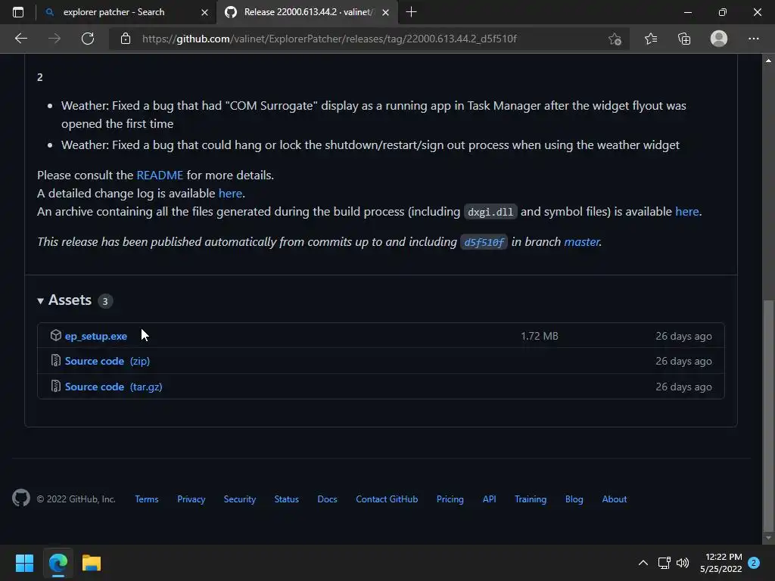Click the scrollbar down arrow
The height and width of the screenshot is (581, 775).
(x=768, y=538)
